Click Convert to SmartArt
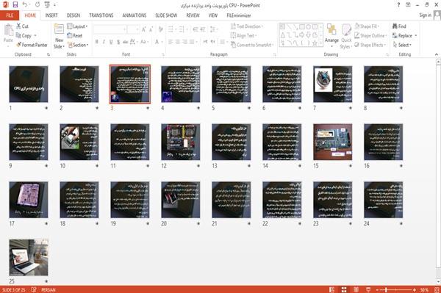The width and height of the screenshot is (441, 293). 251,45
